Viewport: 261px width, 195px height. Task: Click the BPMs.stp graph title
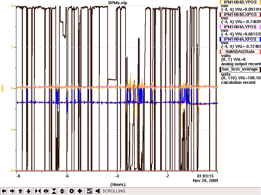tap(118, 3)
